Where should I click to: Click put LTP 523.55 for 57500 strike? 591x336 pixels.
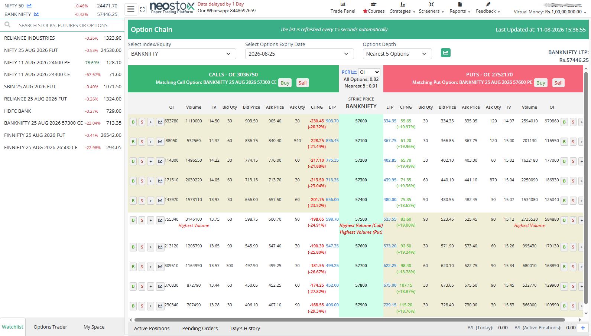[x=390, y=219]
